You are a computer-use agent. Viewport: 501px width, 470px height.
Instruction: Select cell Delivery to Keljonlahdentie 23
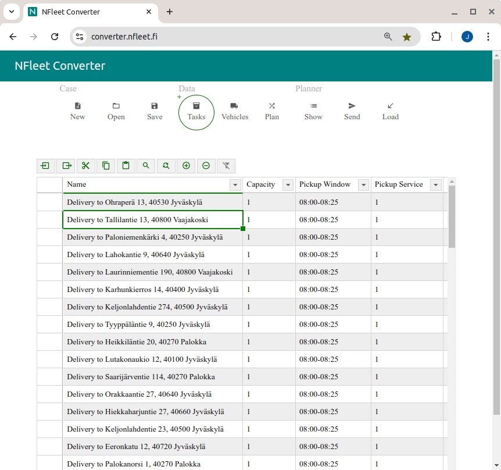[153, 429]
